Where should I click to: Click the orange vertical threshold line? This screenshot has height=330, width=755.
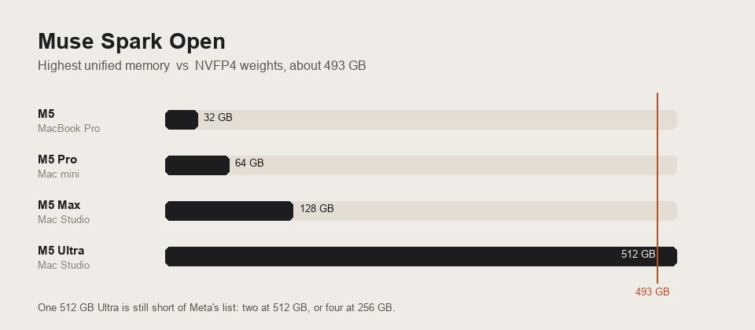pos(657,188)
